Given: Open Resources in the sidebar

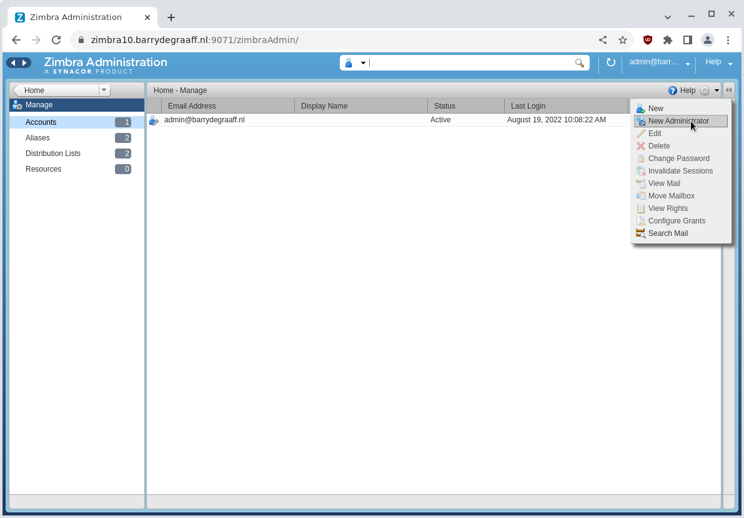Looking at the screenshot, I should coord(77,169).
